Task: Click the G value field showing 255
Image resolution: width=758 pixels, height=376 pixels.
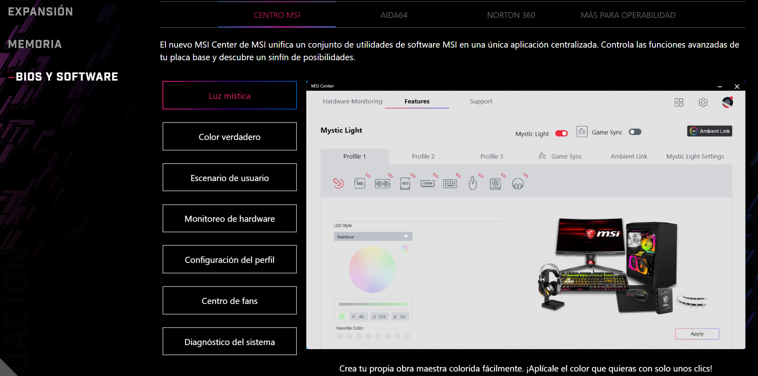Action: 379,317
